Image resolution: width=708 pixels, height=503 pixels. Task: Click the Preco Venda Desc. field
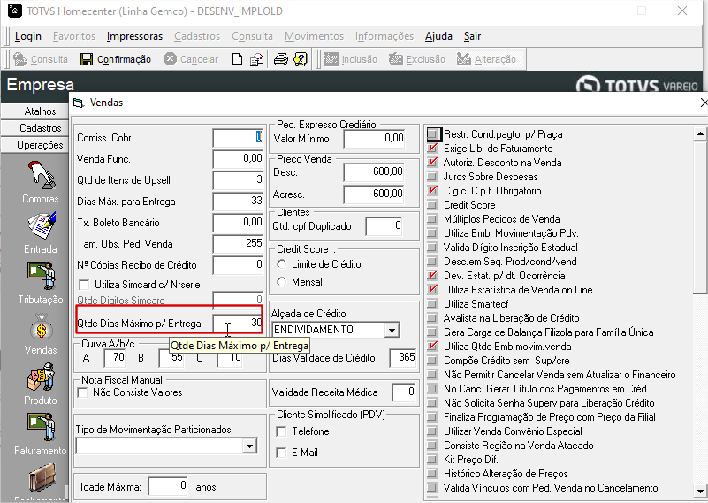click(374, 171)
